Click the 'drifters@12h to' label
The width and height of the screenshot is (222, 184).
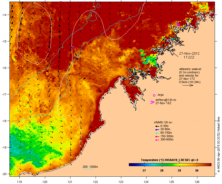[x=166, y=100]
